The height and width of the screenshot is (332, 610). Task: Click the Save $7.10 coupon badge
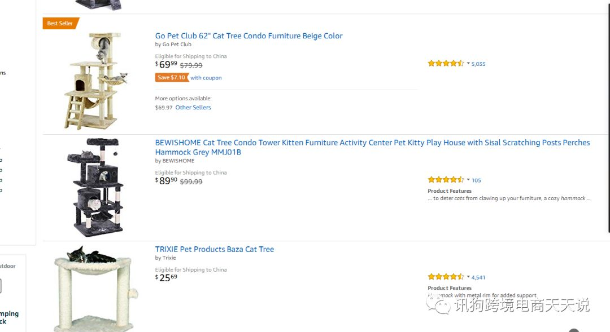pyautogui.click(x=172, y=77)
